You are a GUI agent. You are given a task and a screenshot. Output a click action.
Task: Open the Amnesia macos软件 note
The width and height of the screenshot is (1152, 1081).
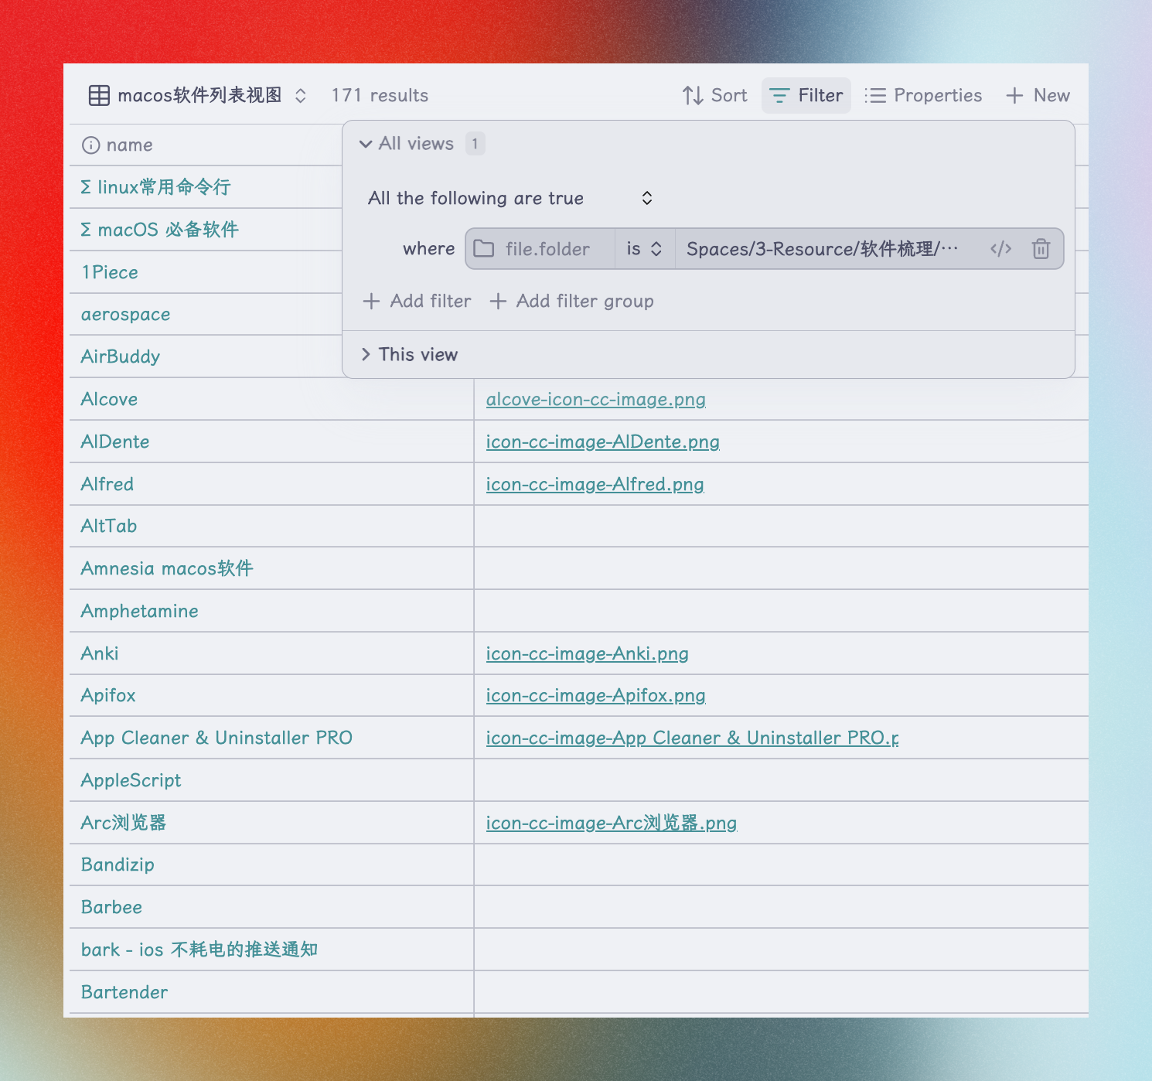click(167, 568)
